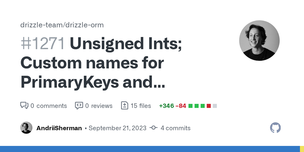
Task: Click the 15 files label
Action: 141,106
